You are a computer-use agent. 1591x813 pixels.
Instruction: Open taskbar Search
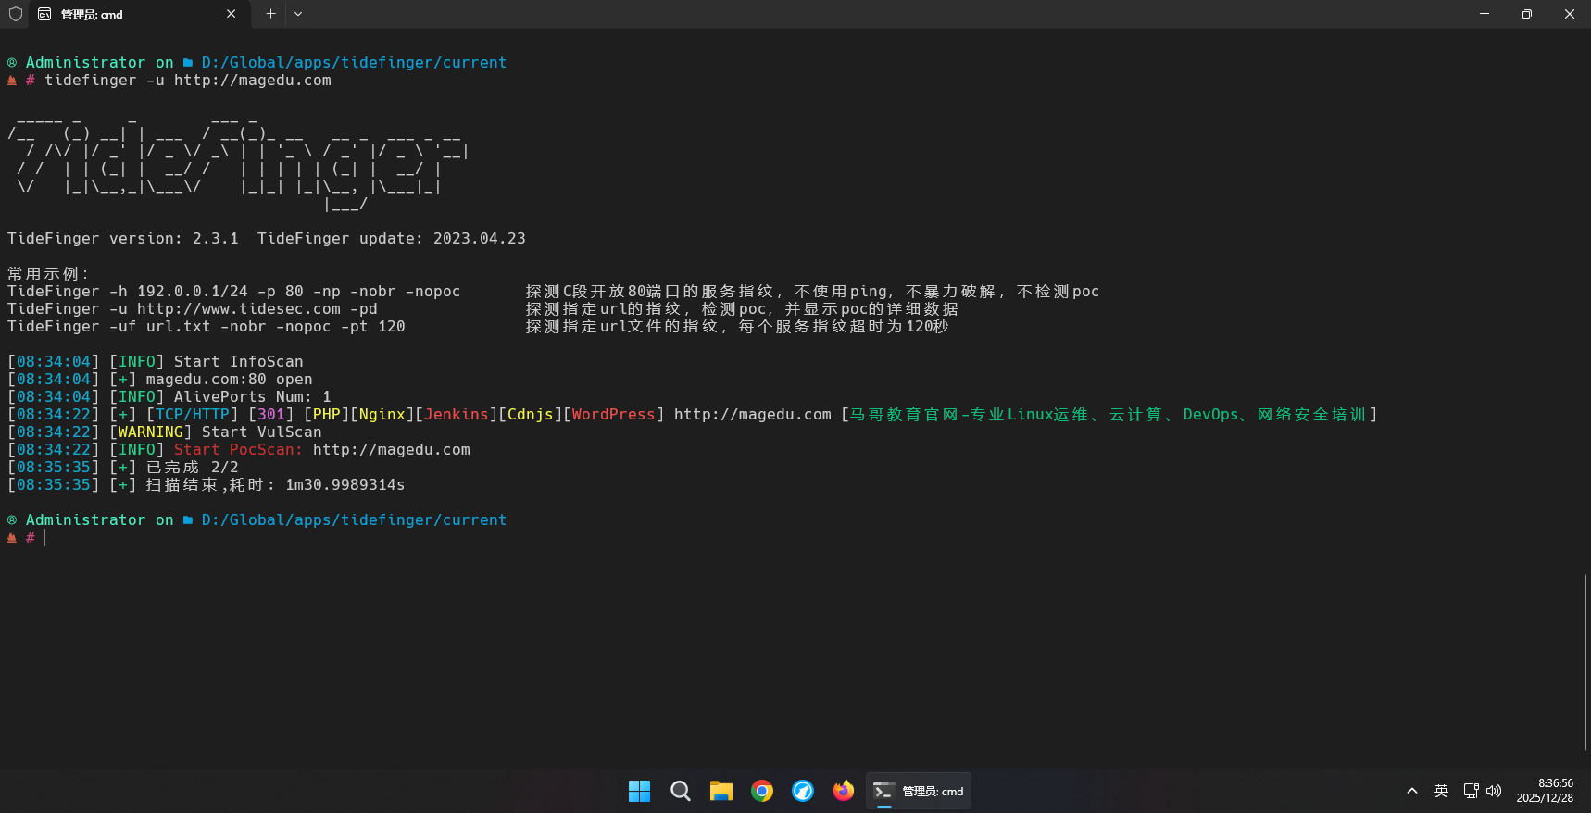tap(681, 791)
